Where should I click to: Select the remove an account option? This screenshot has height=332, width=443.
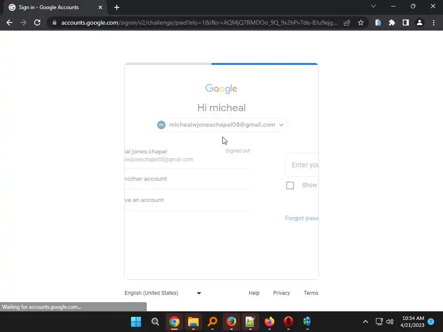coord(187,200)
